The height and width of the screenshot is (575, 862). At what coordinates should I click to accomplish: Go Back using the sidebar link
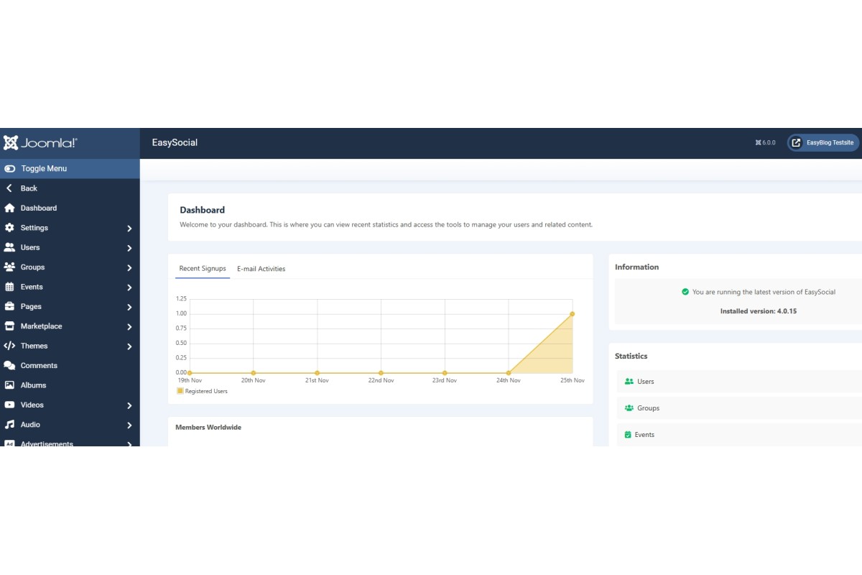29,188
